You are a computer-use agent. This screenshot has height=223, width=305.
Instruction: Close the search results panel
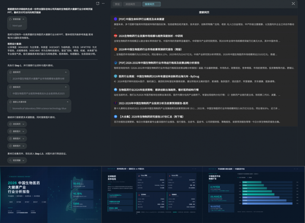(293, 4)
